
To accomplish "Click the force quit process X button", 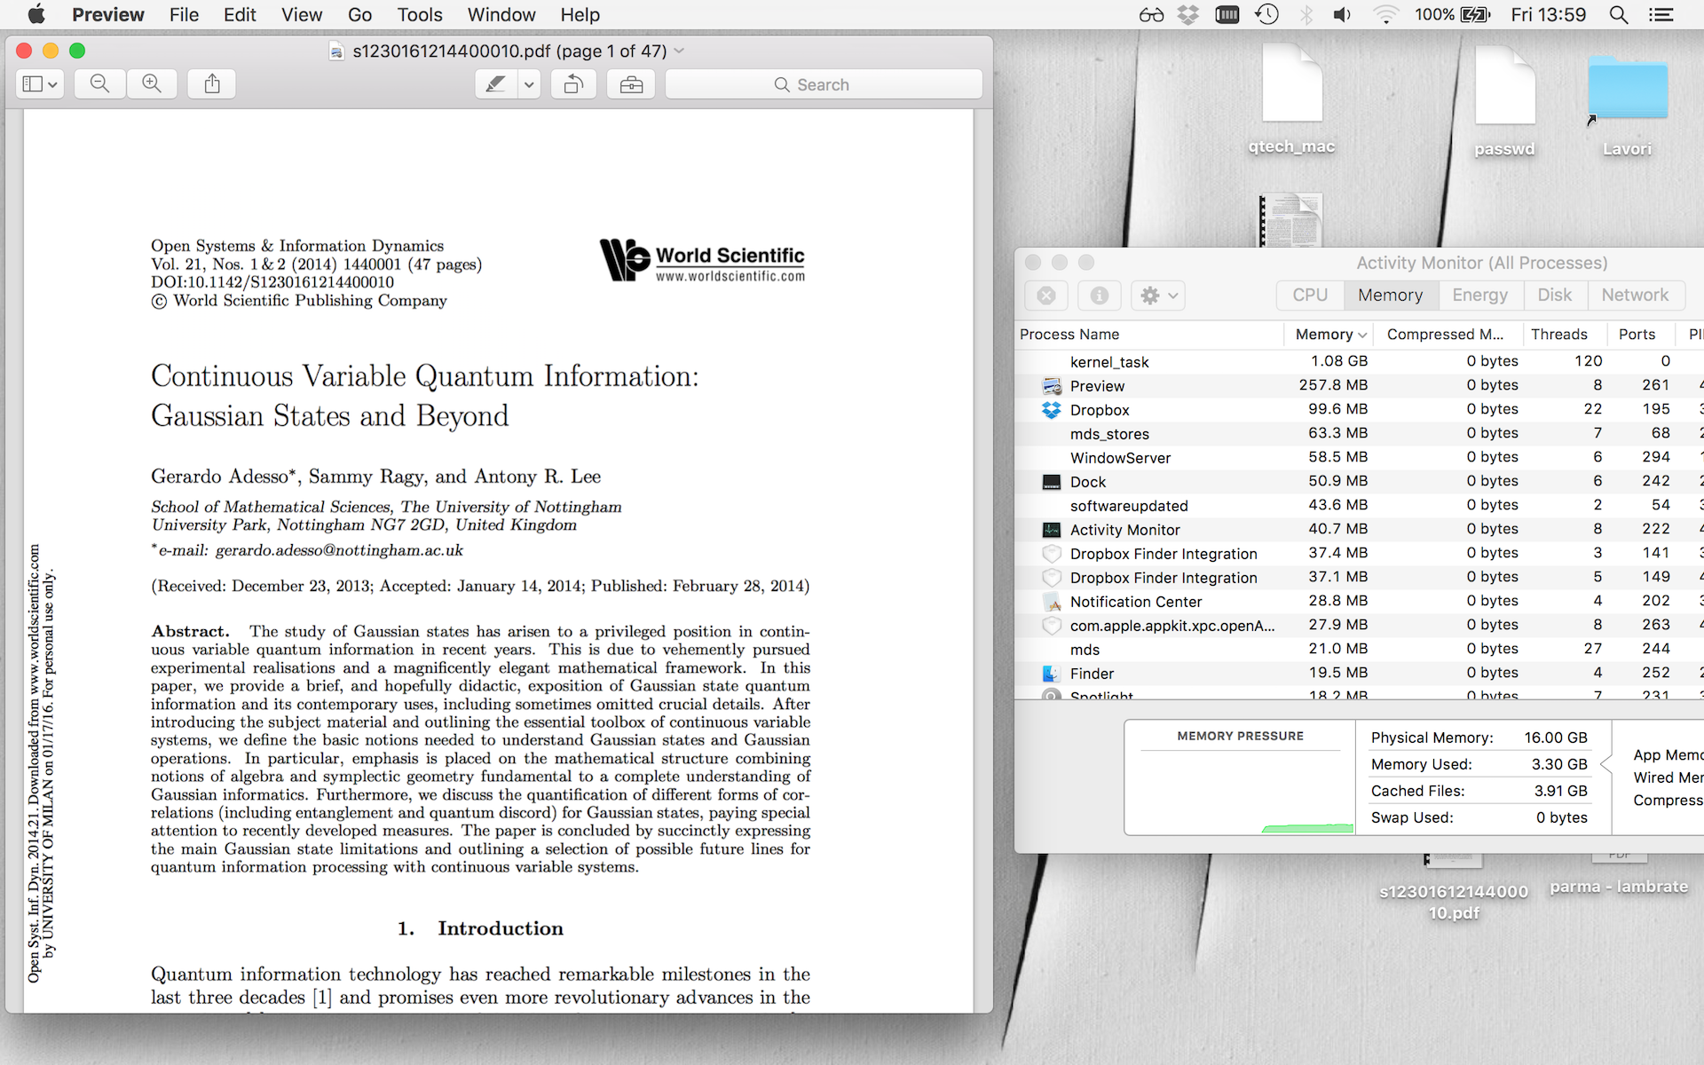I will point(1046,296).
